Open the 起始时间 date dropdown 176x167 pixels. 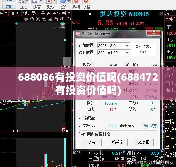(x=127, y=46)
